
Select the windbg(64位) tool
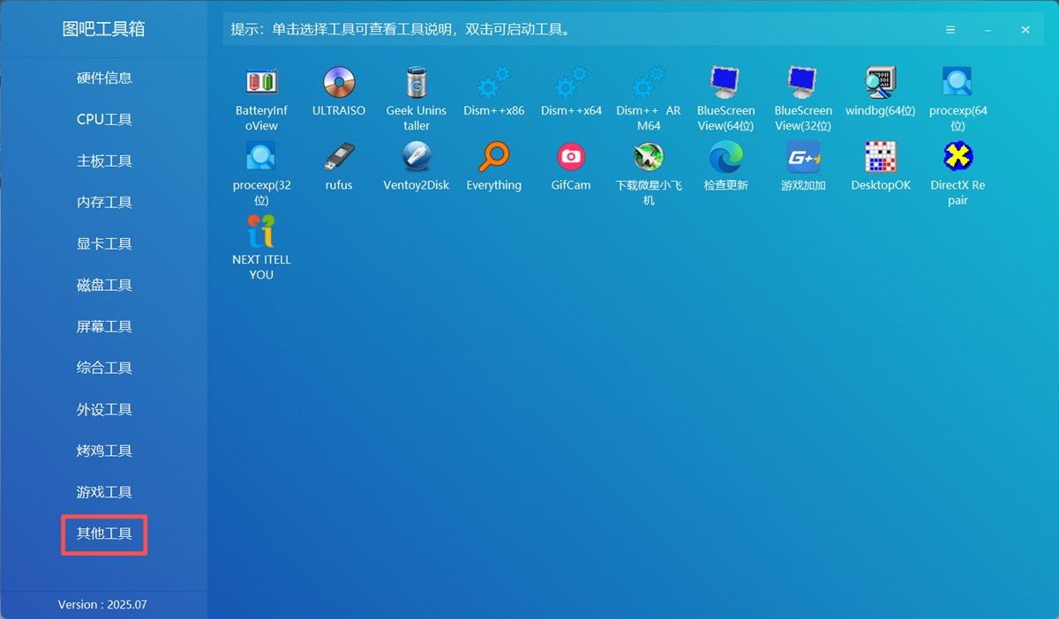tap(880, 83)
